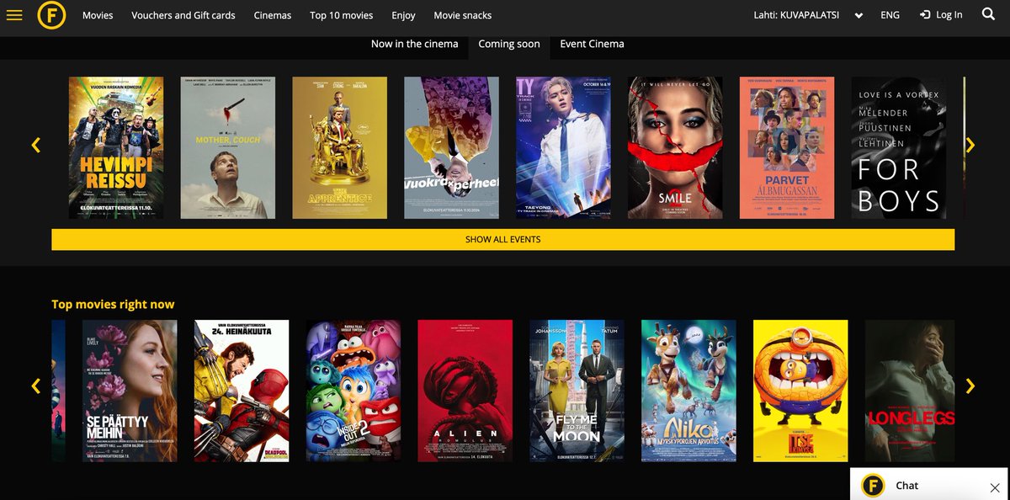
Task: Click the Chat widget F logo icon
Action: pos(873,486)
